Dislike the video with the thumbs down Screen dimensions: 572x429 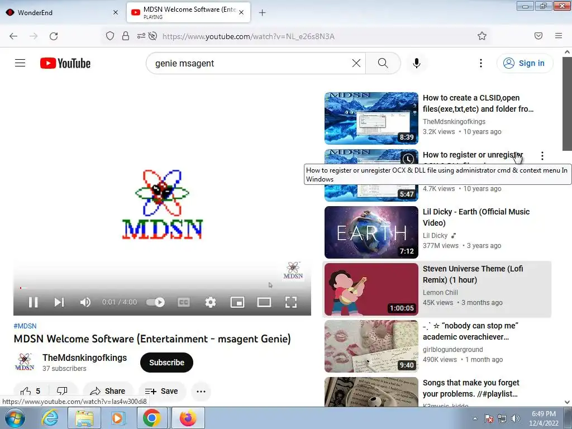coord(62,392)
